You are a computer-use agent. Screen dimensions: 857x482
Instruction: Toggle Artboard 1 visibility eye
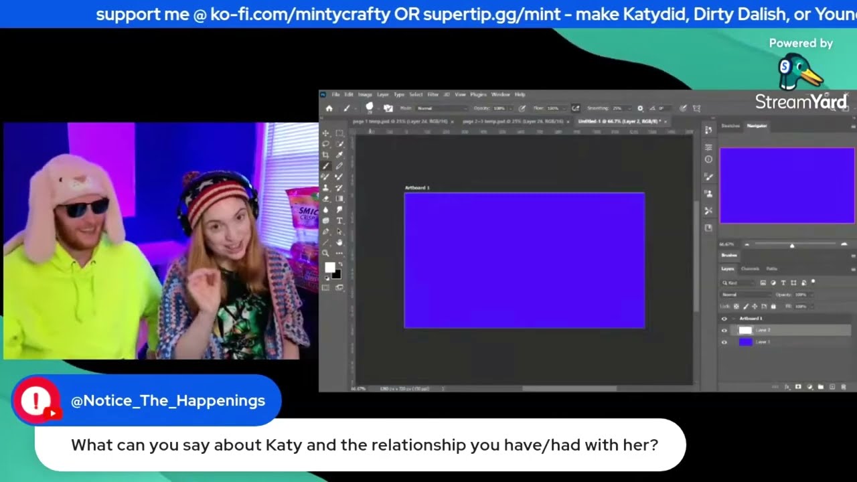(724, 319)
